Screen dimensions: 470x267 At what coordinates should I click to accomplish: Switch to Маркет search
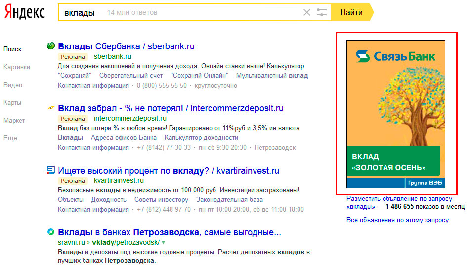click(x=14, y=120)
